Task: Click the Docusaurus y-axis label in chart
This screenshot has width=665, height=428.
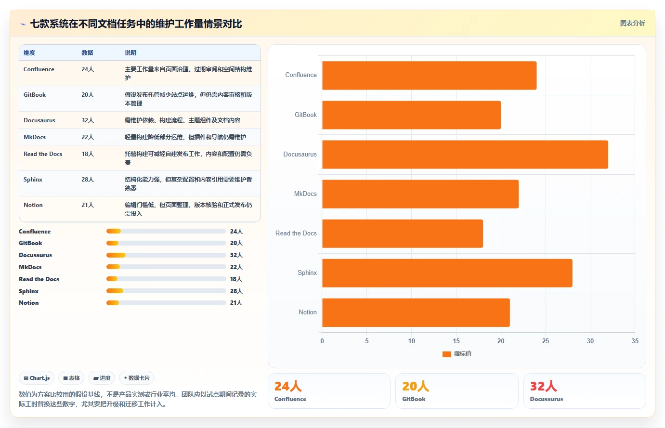Action: (x=300, y=155)
